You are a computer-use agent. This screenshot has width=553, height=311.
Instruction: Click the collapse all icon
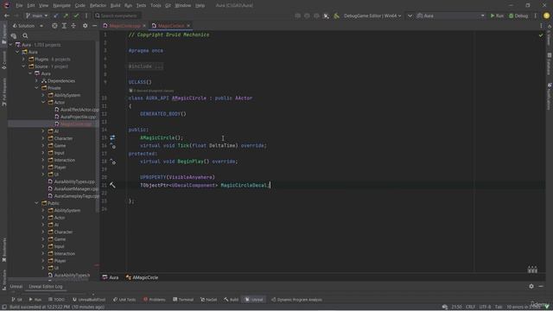[73, 26]
